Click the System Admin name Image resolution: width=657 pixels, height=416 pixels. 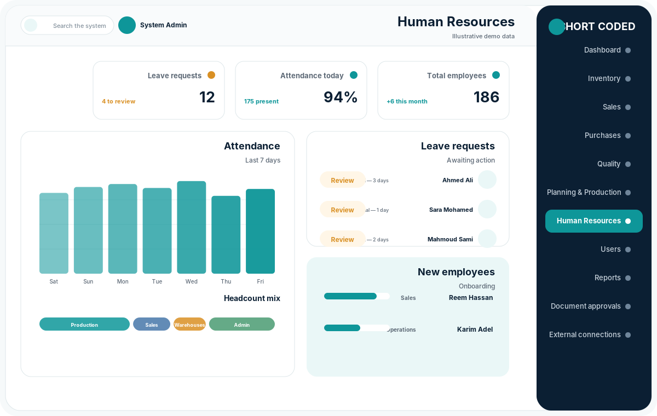[164, 25]
